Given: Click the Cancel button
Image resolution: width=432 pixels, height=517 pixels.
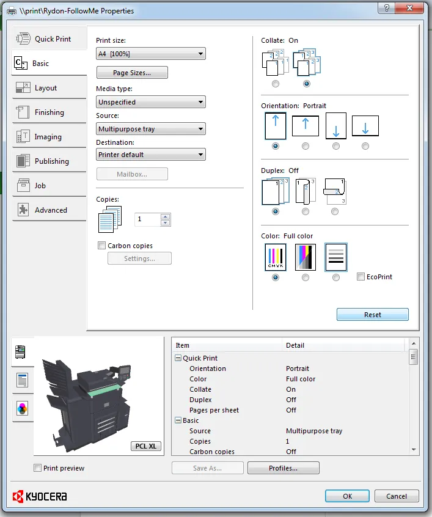Looking at the screenshot, I should pyautogui.click(x=397, y=496).
